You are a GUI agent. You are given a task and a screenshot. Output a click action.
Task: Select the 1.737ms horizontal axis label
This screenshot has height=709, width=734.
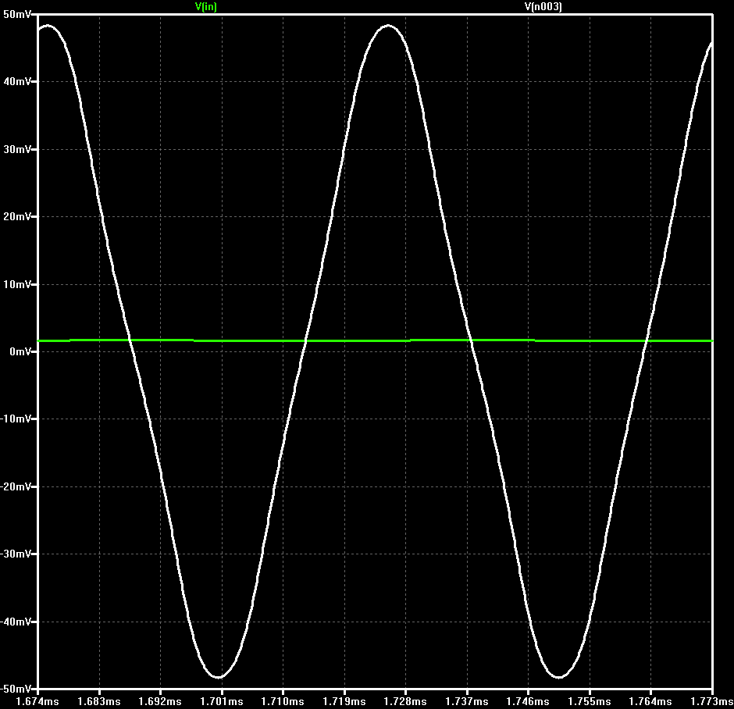(x=467, y=701)
